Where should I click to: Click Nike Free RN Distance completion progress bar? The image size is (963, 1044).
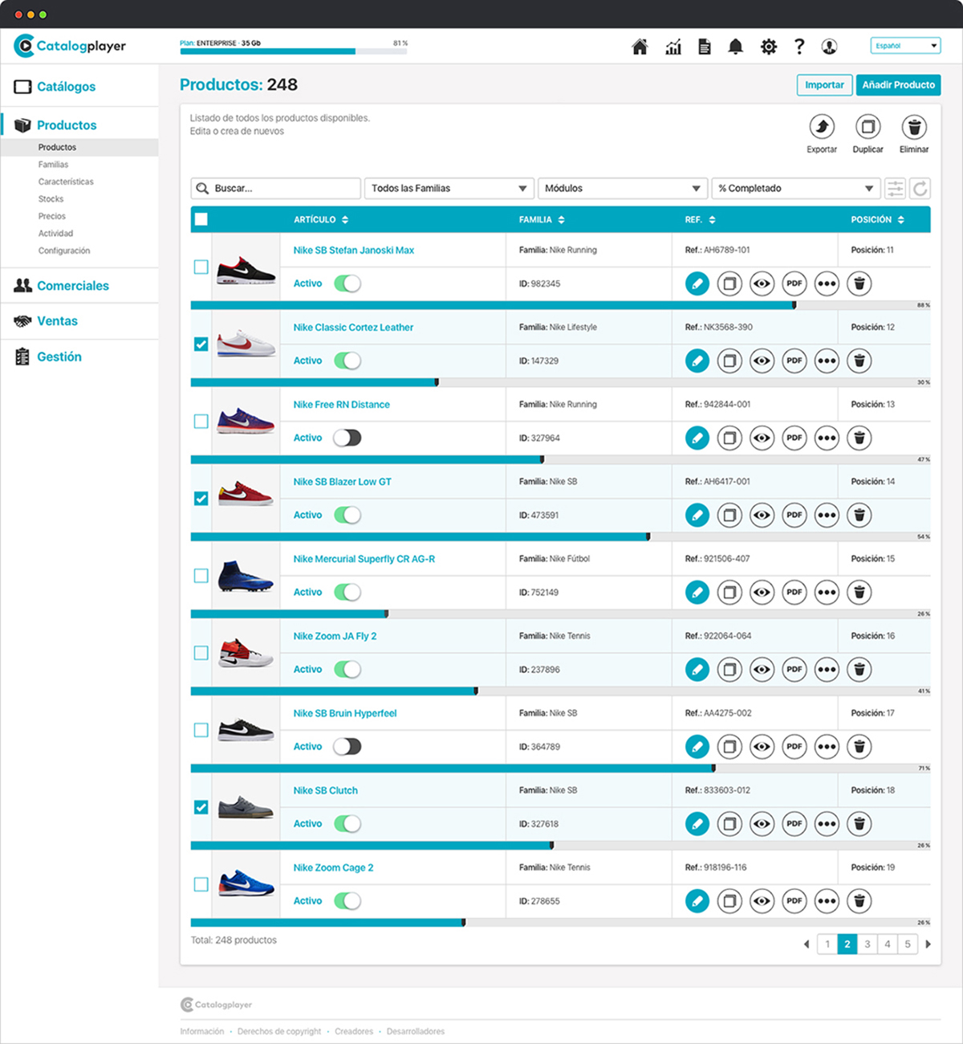pos(560,459)
